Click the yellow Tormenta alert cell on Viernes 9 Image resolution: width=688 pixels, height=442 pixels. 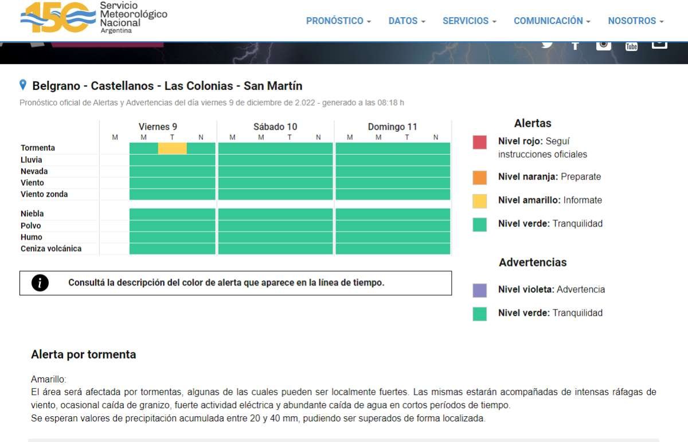pos(172,148)
